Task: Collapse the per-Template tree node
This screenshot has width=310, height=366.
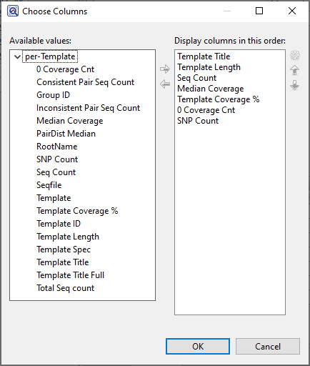Action: click(17, 56)
